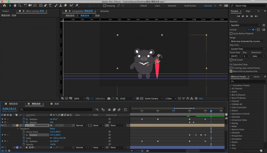Open the (Full) resolution dropdown

point(127,98)
